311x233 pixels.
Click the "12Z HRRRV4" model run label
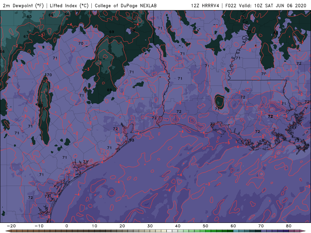205,5
